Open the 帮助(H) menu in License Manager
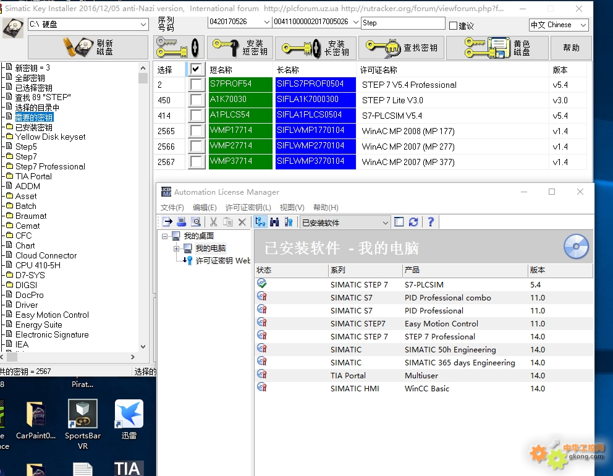Screen dimensions: 613x476 point(326,207)
